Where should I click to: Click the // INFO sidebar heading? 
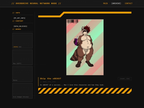[16, 13]
